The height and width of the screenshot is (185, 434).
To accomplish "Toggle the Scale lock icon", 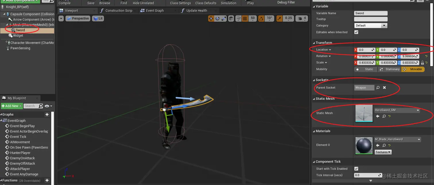I will 422,63.
